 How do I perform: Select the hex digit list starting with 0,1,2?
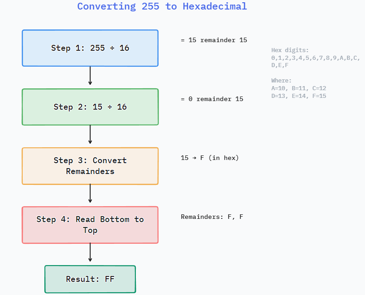315,58
